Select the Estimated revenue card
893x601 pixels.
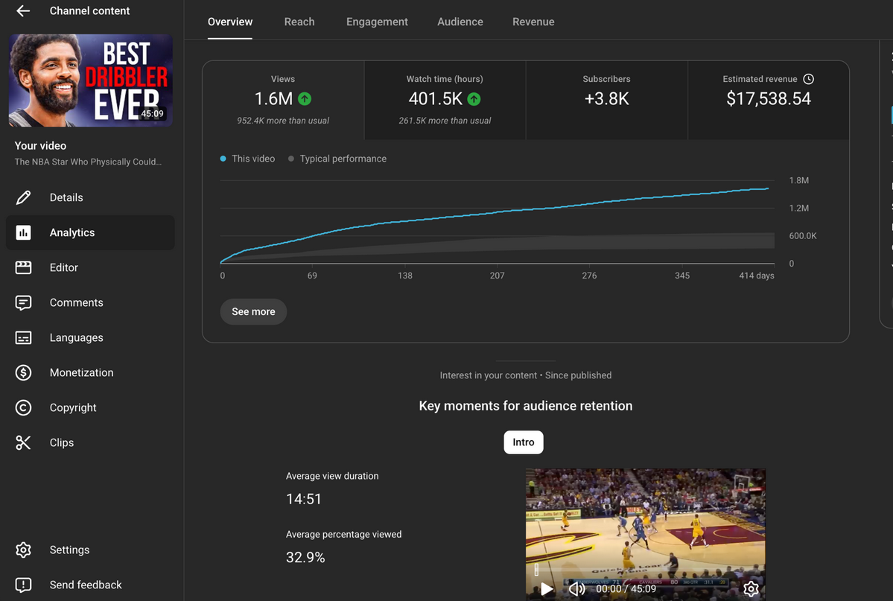point(769,100)
